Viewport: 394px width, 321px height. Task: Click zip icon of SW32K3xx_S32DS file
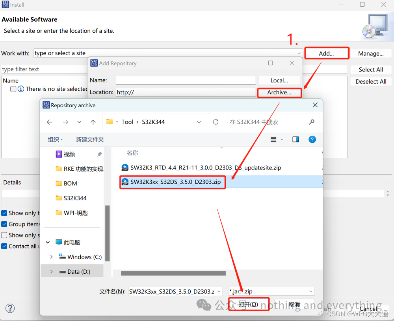(125, 182)
